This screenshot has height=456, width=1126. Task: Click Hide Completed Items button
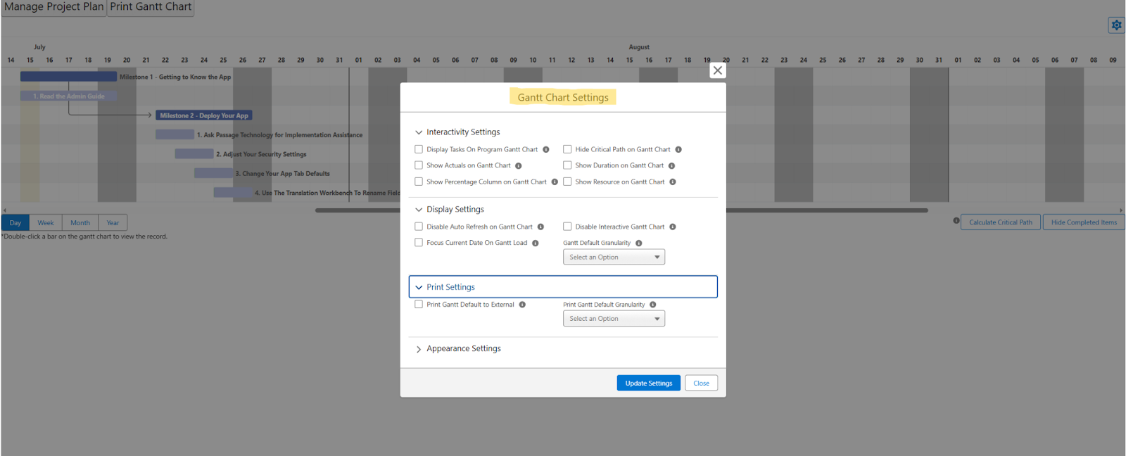click(1084, 222)
